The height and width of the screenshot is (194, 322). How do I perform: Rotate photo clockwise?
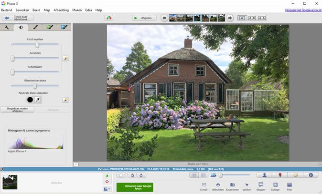click(x=141, y=175)
